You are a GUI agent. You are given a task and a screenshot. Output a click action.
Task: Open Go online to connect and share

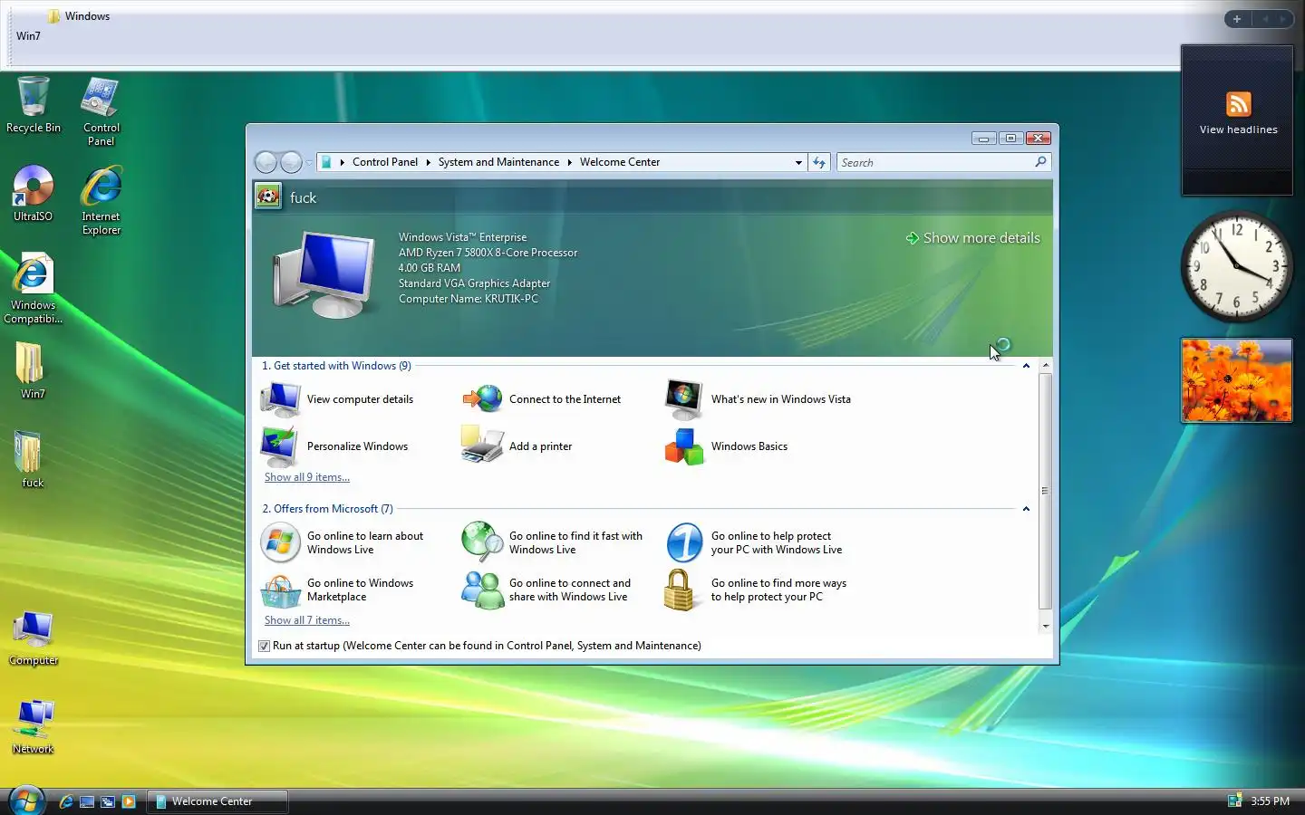(x=546, y=590)
